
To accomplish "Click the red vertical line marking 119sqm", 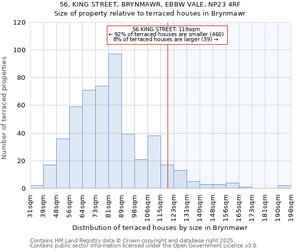I will click(x=168, y=115).
